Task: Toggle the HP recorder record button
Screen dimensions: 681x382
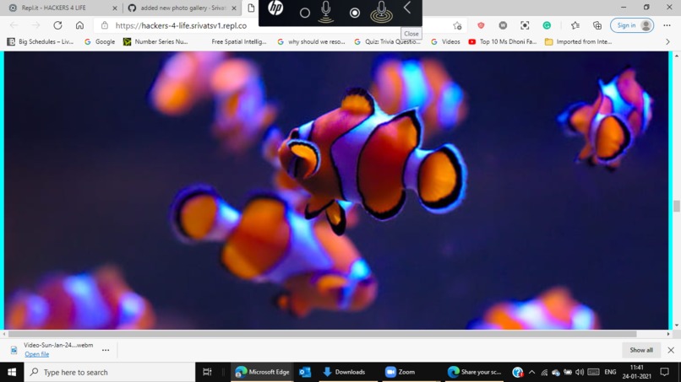Action: tap(355, 13)
